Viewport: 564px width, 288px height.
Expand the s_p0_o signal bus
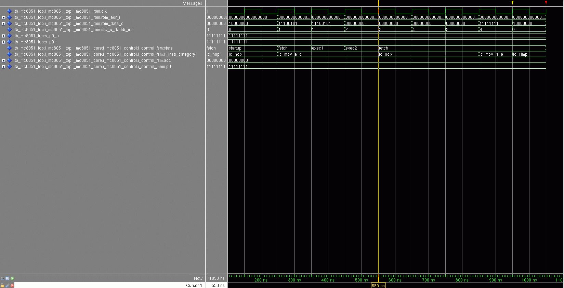click(x=3, y=36)
